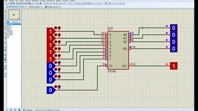The image size is (198, 111).
Task: Open the Правка menu
Action: 12,1
